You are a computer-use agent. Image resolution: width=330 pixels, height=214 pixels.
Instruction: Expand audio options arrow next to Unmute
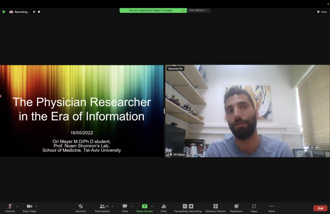tap(17, 207)
